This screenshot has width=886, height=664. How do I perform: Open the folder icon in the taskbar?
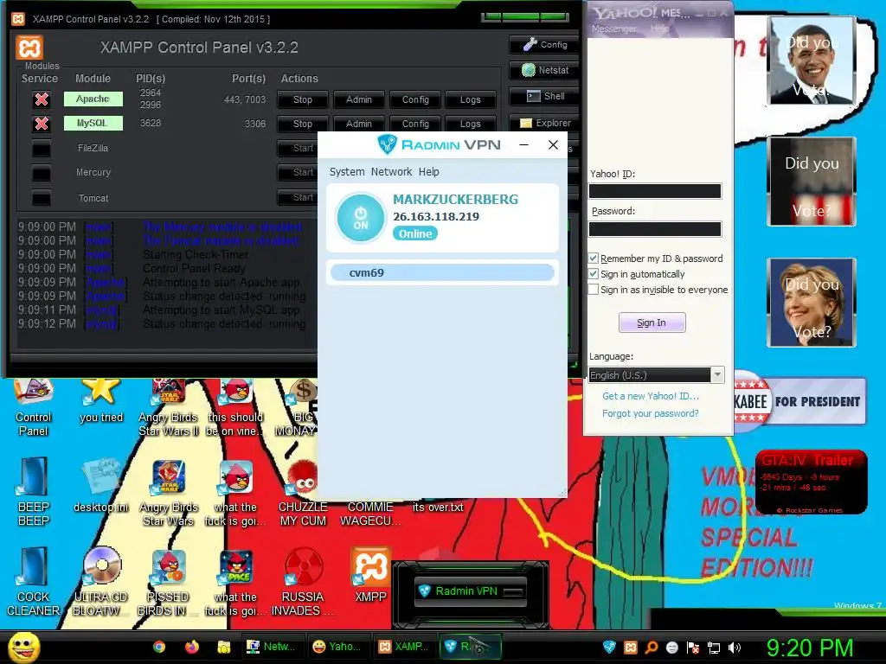pyautogui.click(x=224, y=647)
